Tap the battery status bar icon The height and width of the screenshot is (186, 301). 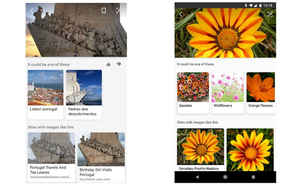coord(260,5)
